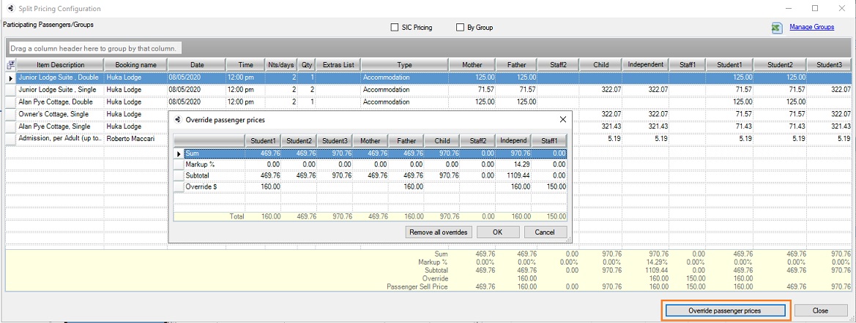856x323 pixels.
Task: Click the column chooser icon in the grid corner
Action: click(x=10, y=65)
